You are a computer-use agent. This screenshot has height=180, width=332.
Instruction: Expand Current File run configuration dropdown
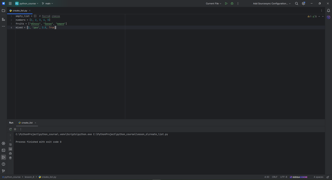click(214, 4)
